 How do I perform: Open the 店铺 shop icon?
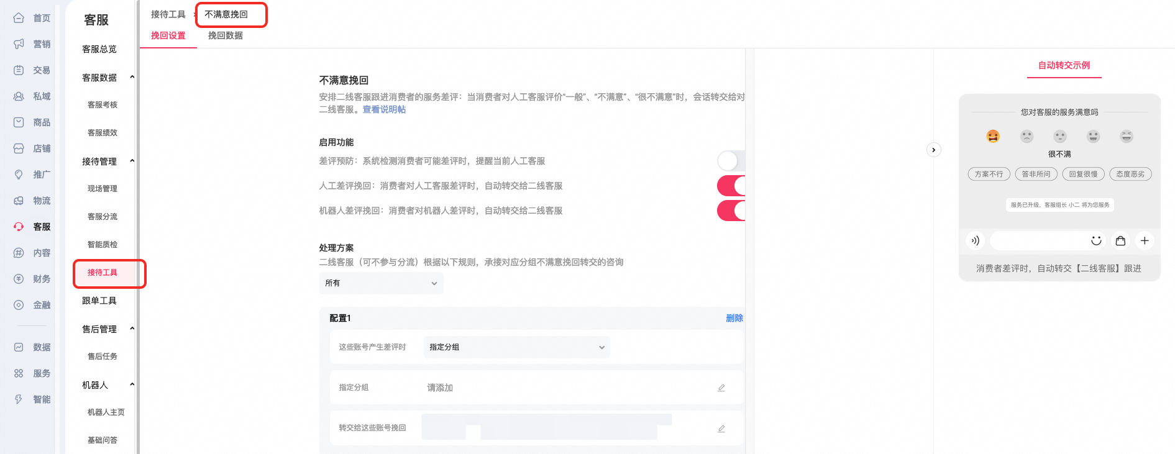(19, 148)
